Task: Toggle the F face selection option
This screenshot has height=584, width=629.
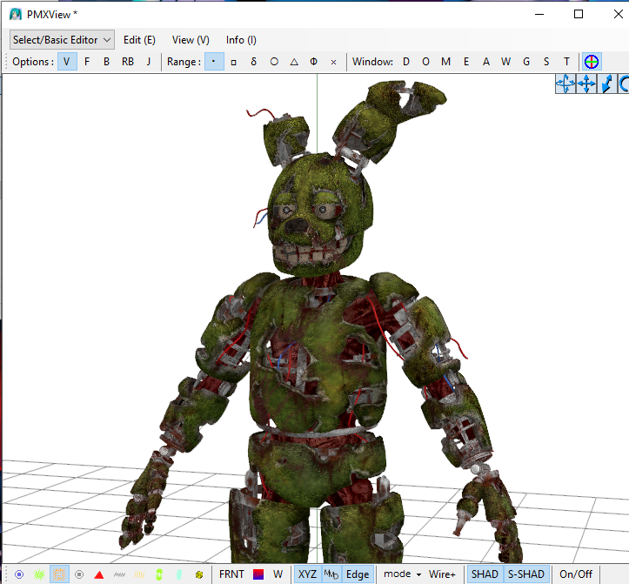Action: (87, 62)
